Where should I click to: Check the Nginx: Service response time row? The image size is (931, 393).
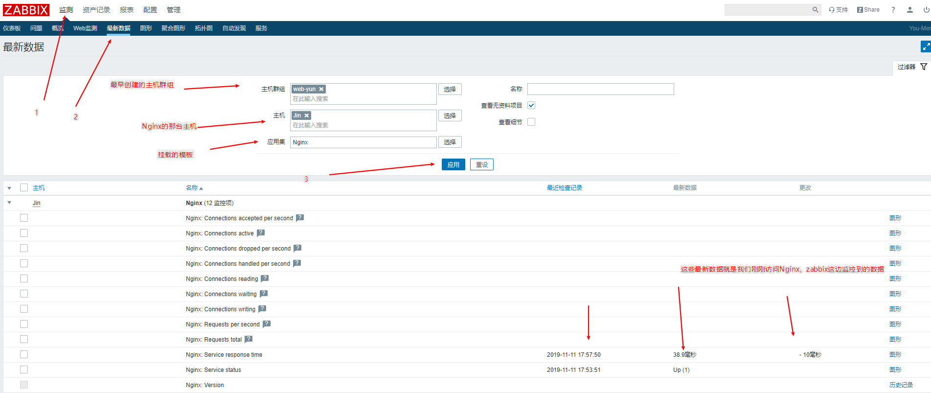24,354
